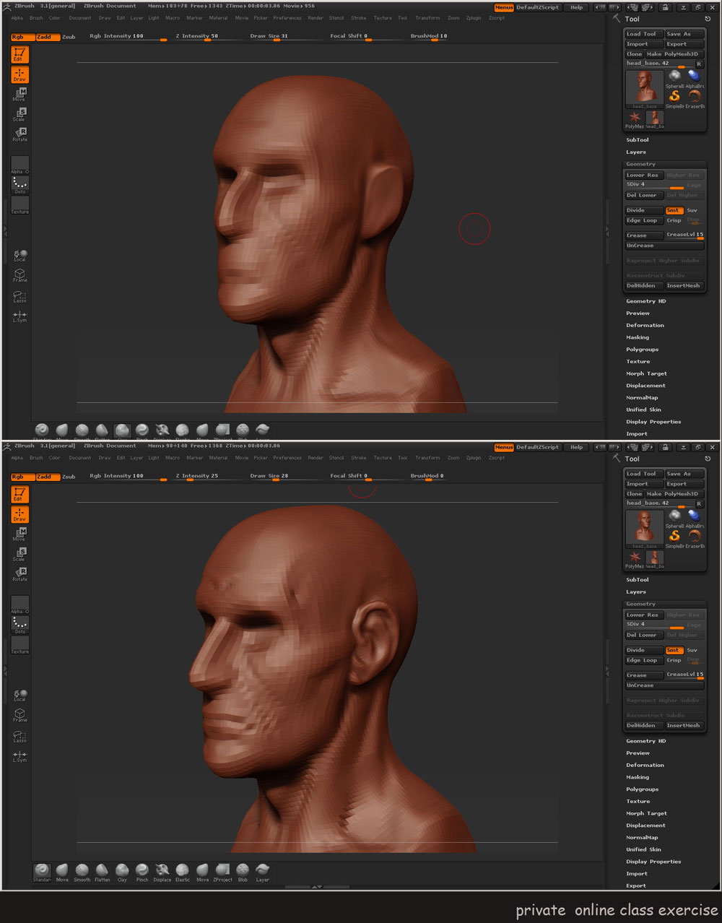Toggle Zadd in the lower window
This screenshot has width=722, height=923.
click(47, 477)
